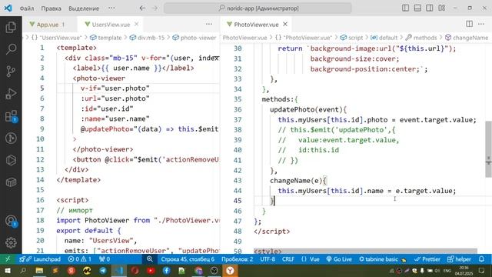This screenshot has width=492, height=277.
Task: Click line 5 v-if="user.photo" in UsersView
Action: tap(115, 88)
